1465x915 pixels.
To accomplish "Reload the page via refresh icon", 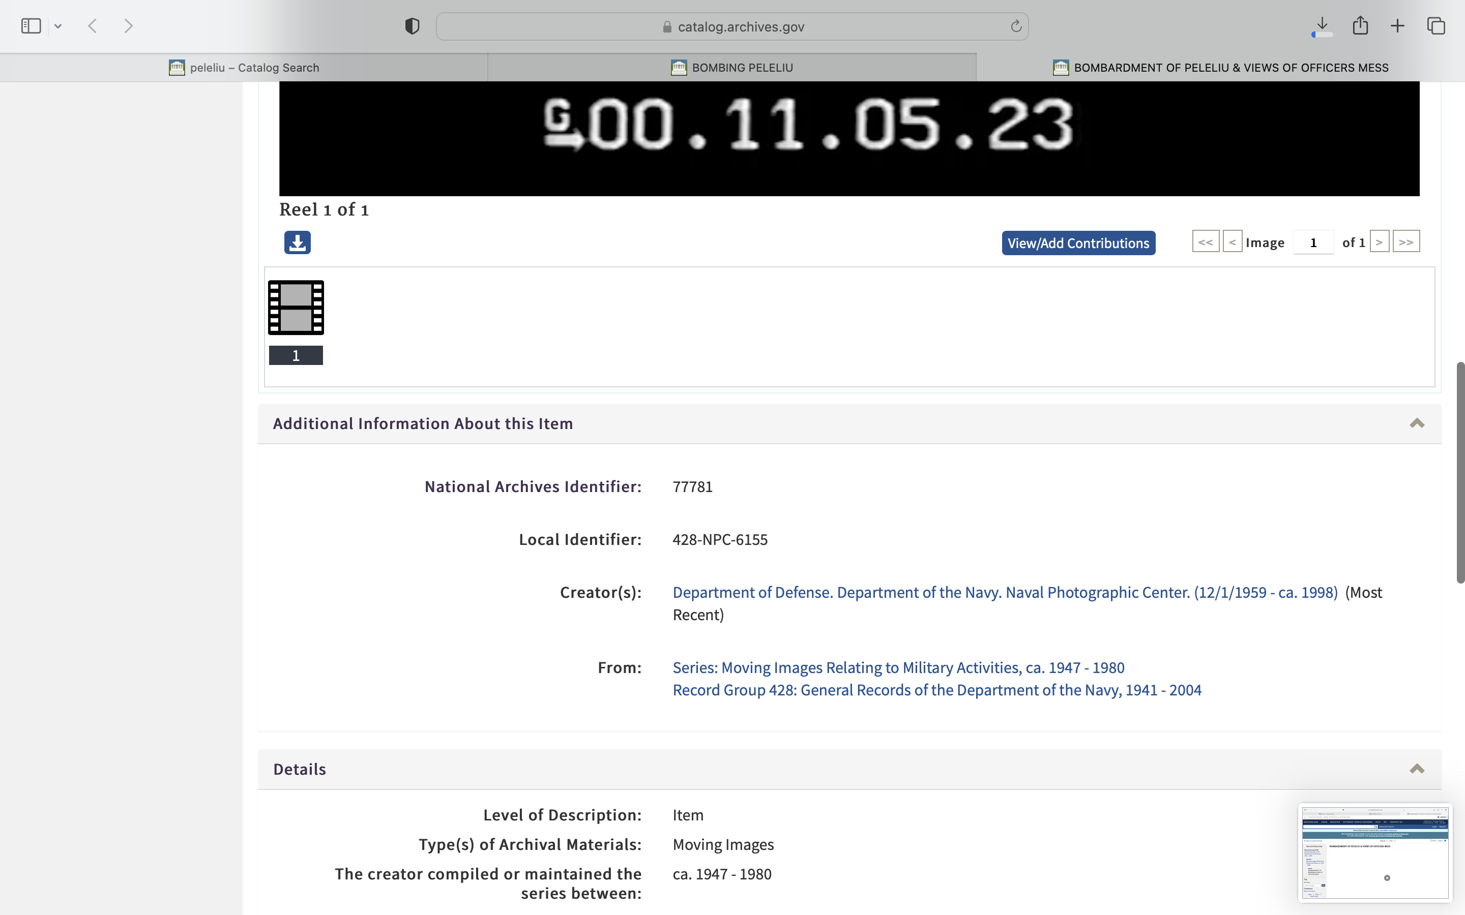I will click(x=1016, y=26).
